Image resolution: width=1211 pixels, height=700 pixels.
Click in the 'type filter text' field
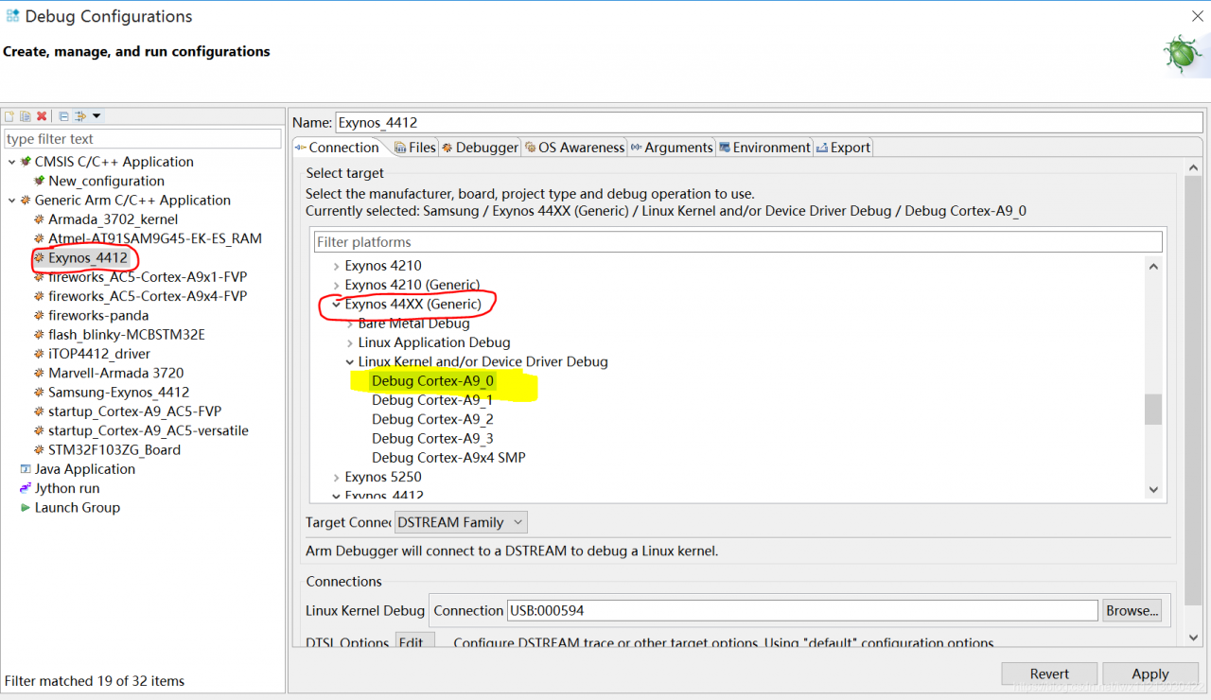(x=143, y=139)
